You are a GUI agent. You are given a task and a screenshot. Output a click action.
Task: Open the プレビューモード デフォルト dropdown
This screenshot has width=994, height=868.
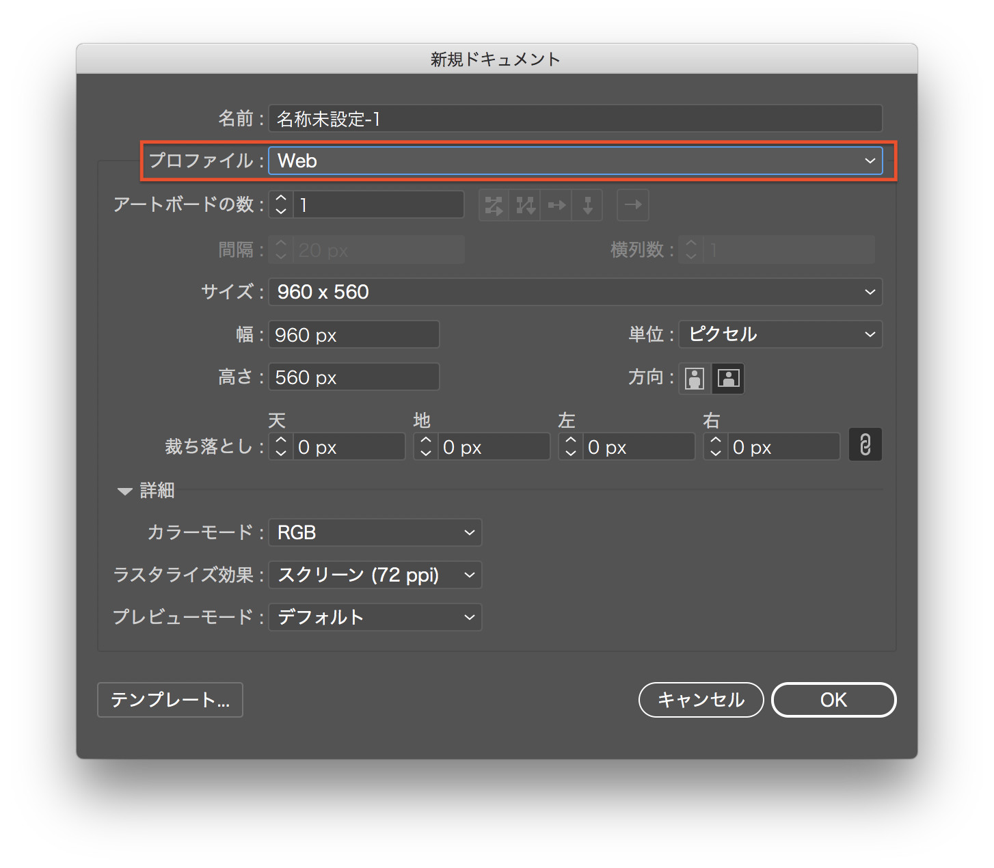(x=375, y=617)
